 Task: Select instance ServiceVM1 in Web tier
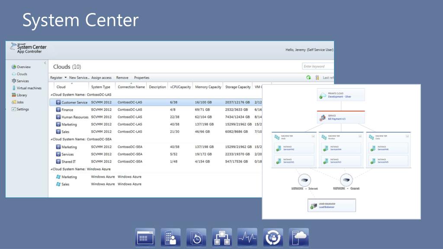point(294,161)
